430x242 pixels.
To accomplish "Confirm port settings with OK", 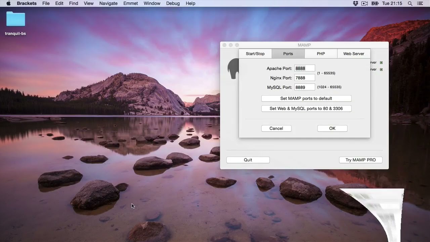I will coord(332,128).
